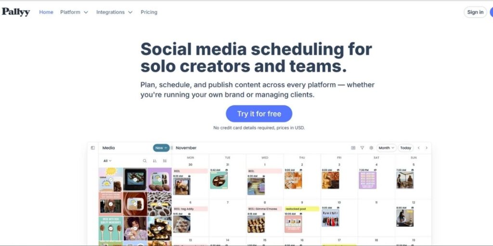493x246 pixels.
Task: Open the media search magnifier icon
Action: pos(144,160)
